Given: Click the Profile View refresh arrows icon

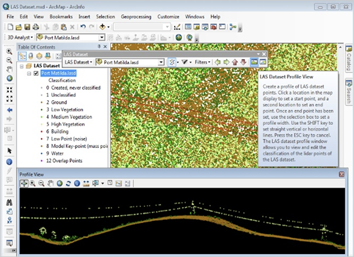Looking at the screenshot, I should 68,183.
